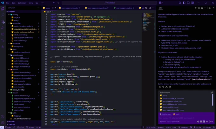Open mongodb.js in the explorer

point(19,46)
